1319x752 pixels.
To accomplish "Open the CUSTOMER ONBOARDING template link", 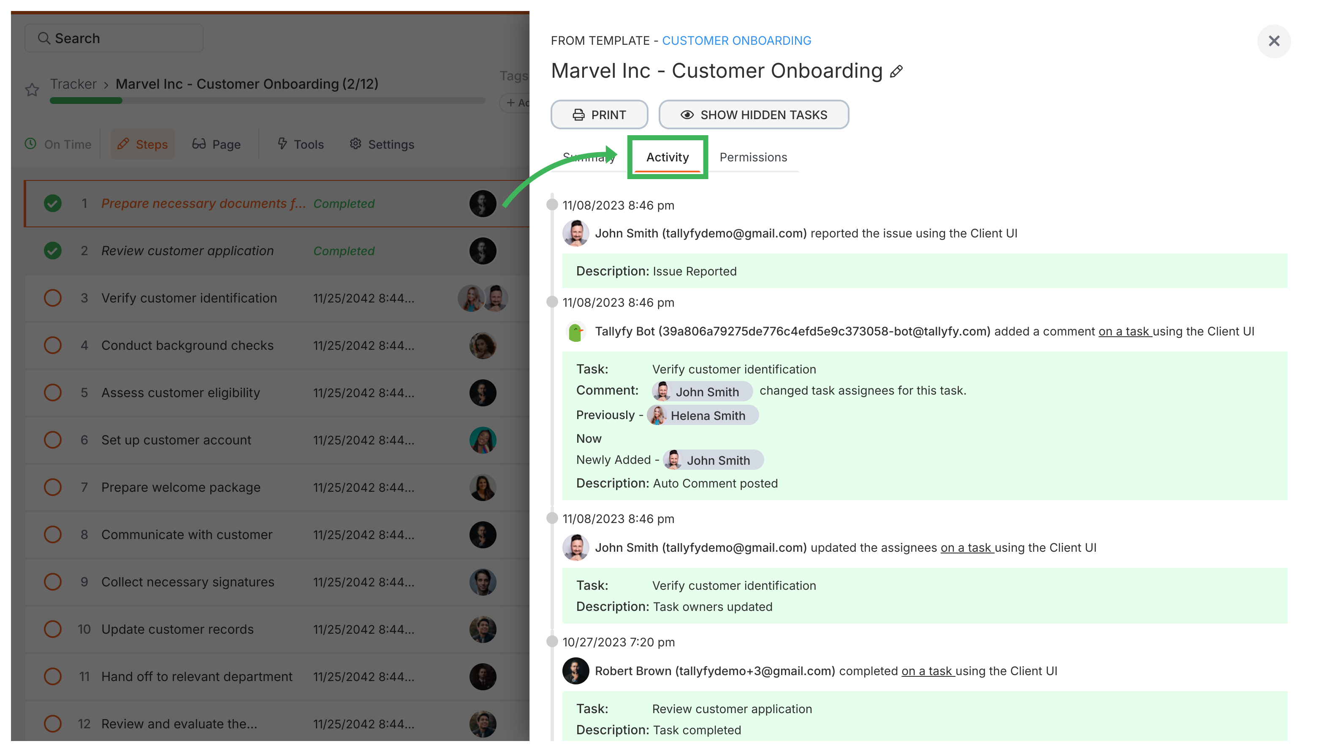I will [x=737, y=40].
